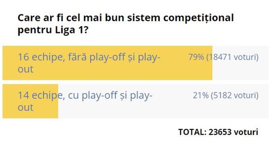272x143 pixels.
Task: Click the wrapped word 'out' in the second option
Action: click(25, 107)
